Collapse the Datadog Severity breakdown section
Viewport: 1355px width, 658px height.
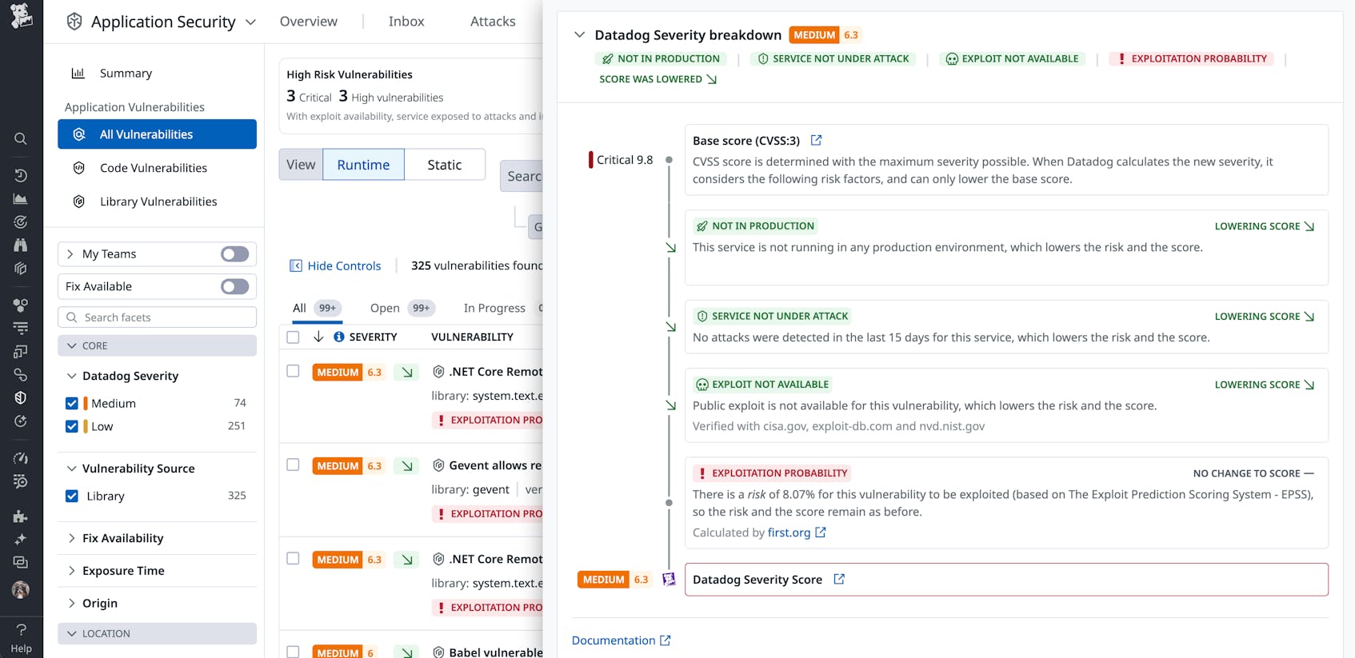click(x=579, y=35)
